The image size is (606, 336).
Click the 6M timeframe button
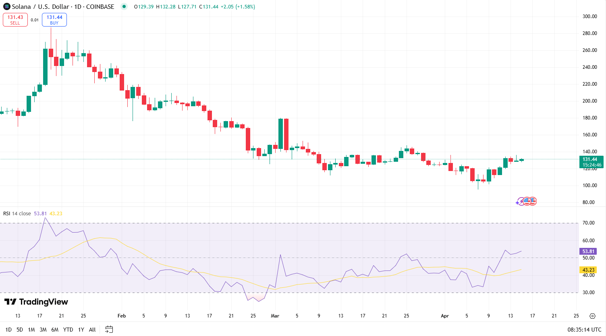click(x=55, y=329)
